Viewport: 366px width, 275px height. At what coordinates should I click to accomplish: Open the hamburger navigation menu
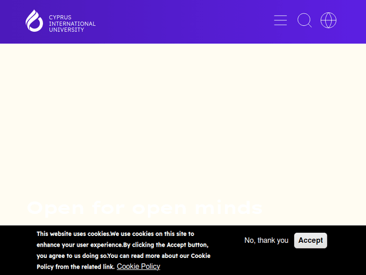[x=280, y=21]
